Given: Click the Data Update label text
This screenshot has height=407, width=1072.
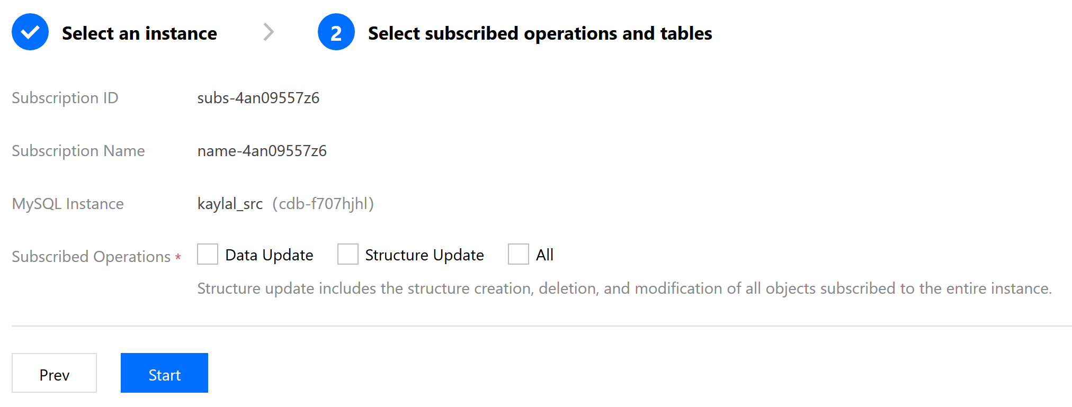Looking at the screenshot, I should [x=269, y=255].
